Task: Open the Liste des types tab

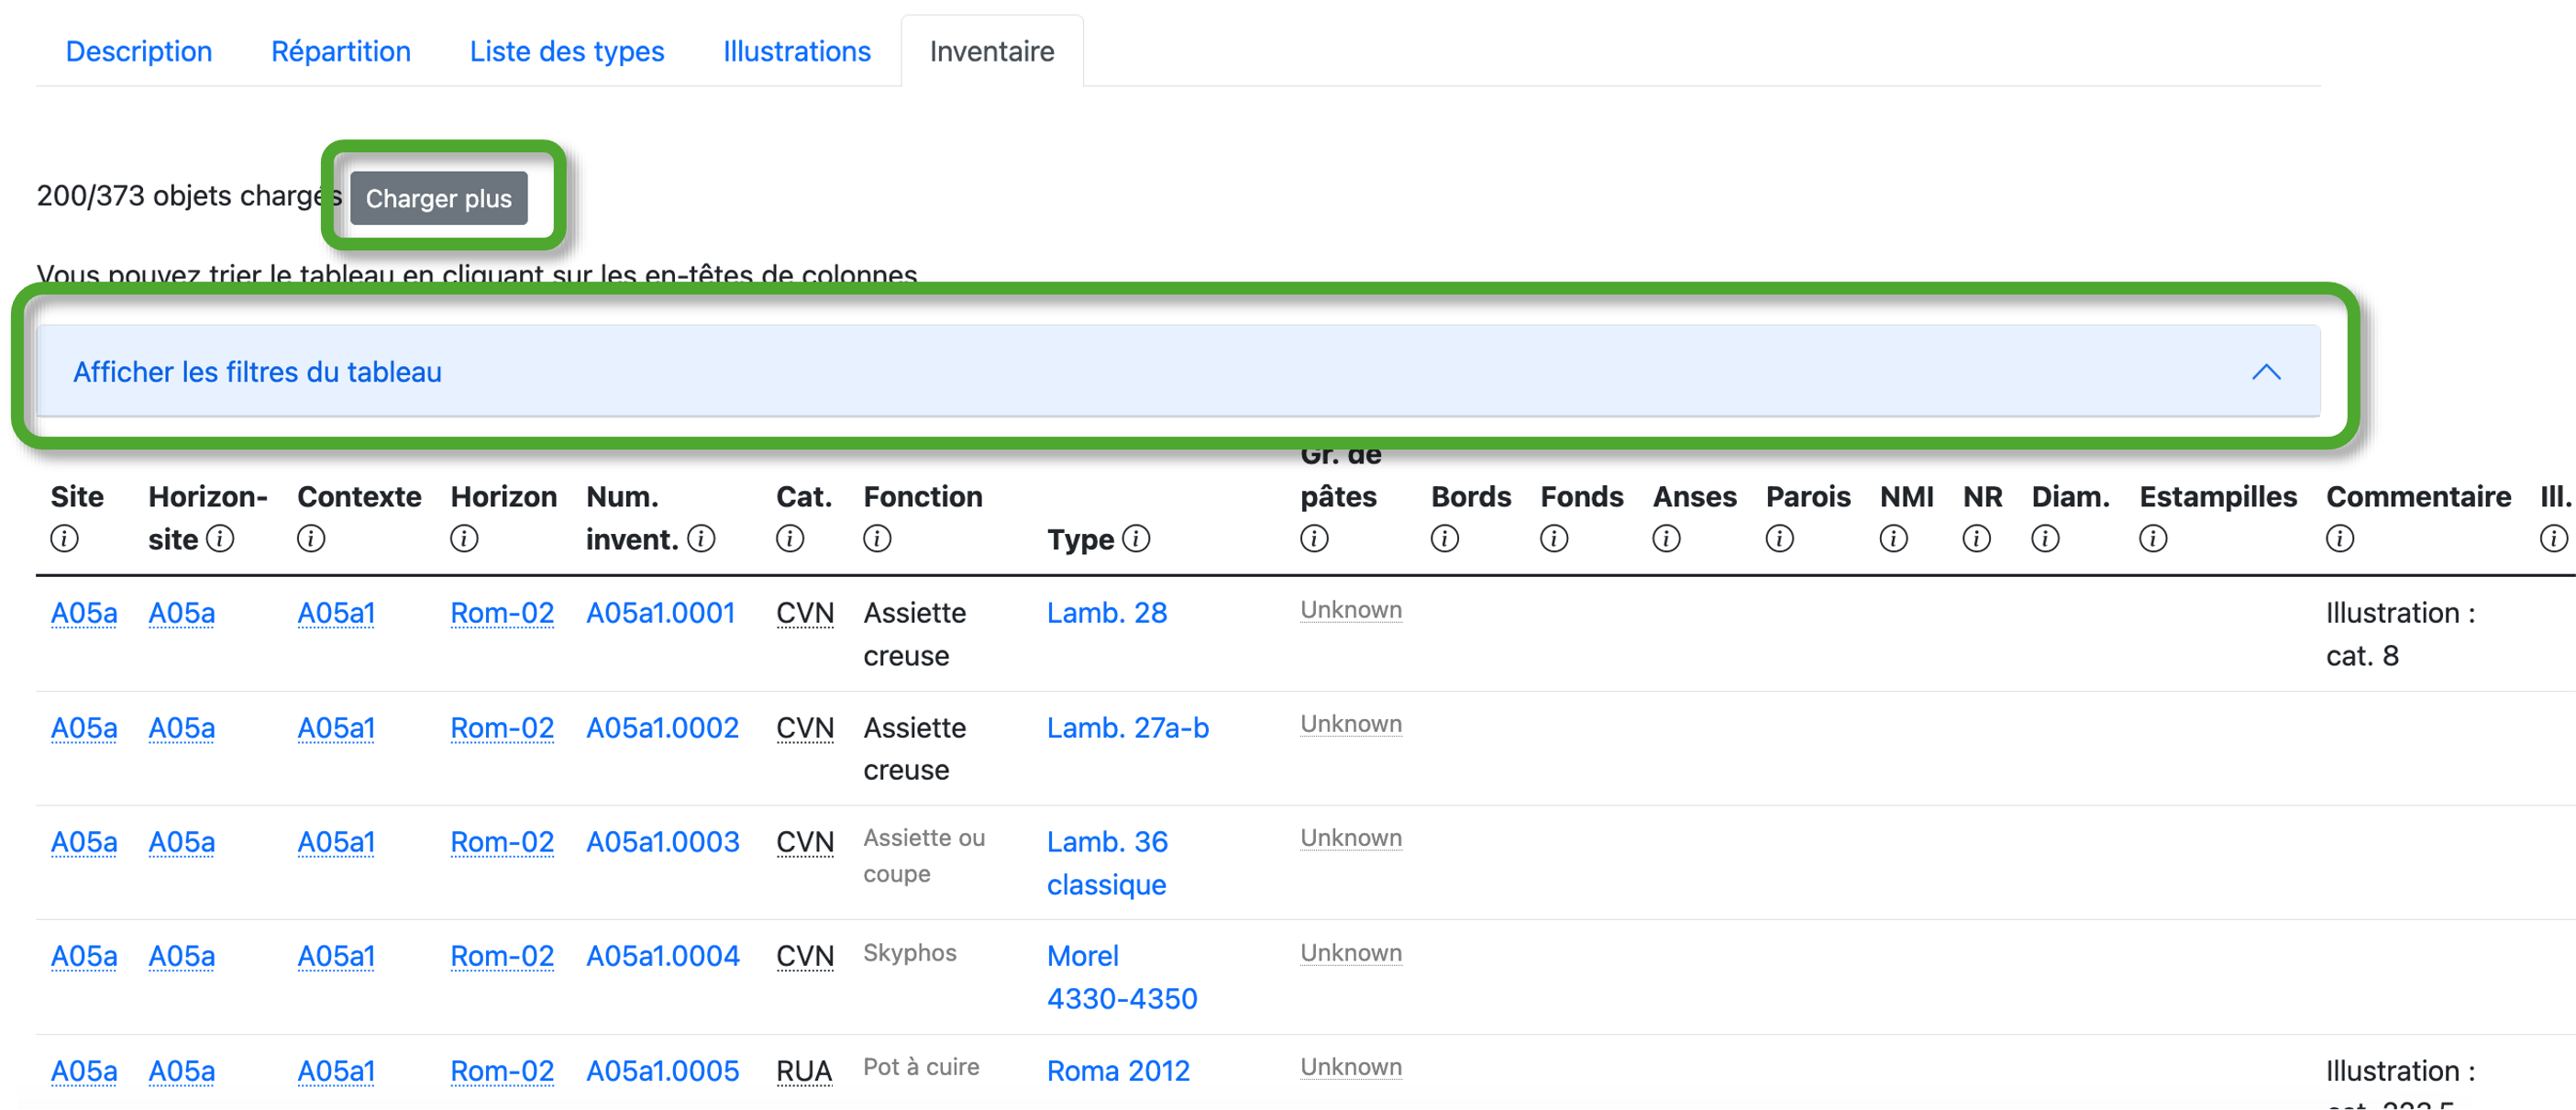Action: click(x=567, y=51)
